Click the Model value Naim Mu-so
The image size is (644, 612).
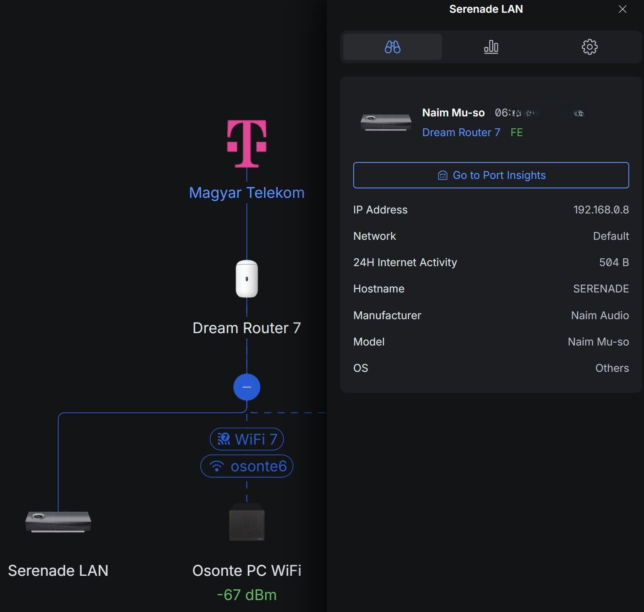[x=598, y=342]
